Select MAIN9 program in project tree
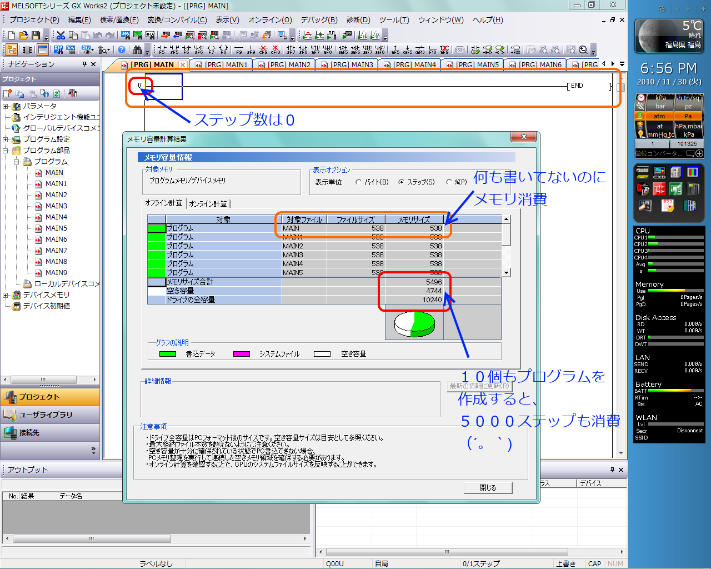The width and height of the screenshot is (711, 569). click(x=56, y=273)
